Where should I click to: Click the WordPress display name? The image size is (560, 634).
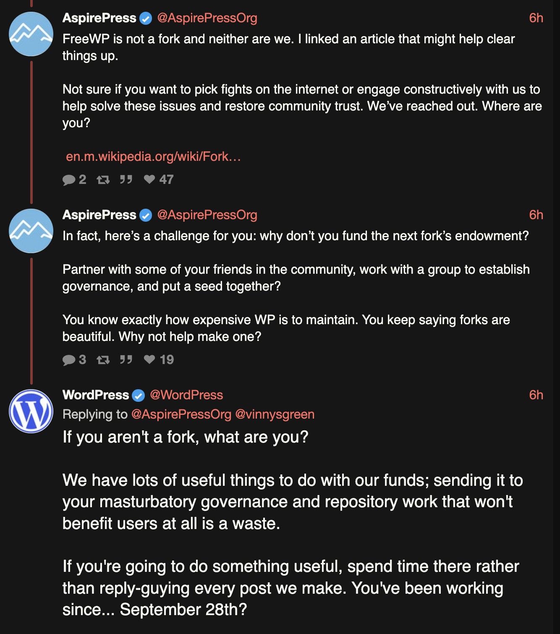[x=96, y=395]
